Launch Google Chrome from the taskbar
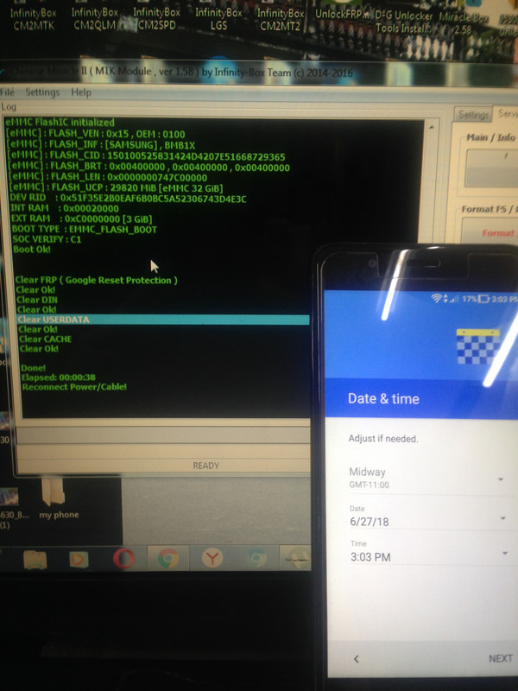Image resolution: width=518 pixels, height=691 pixels. [x=167, y=558]
